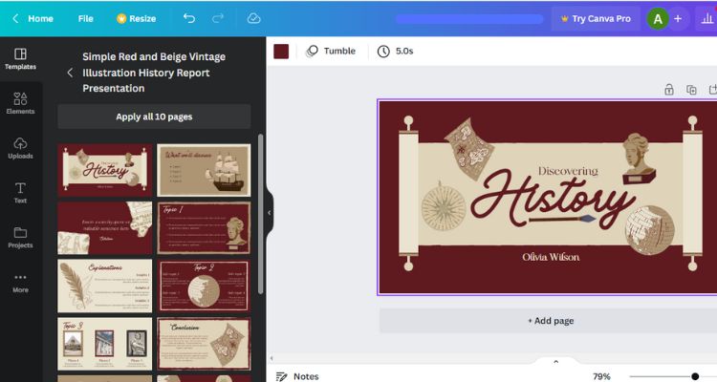Go back from template details arrow

coord(70,73)
